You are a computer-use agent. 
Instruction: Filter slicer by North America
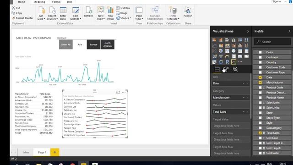coord(108,44)
